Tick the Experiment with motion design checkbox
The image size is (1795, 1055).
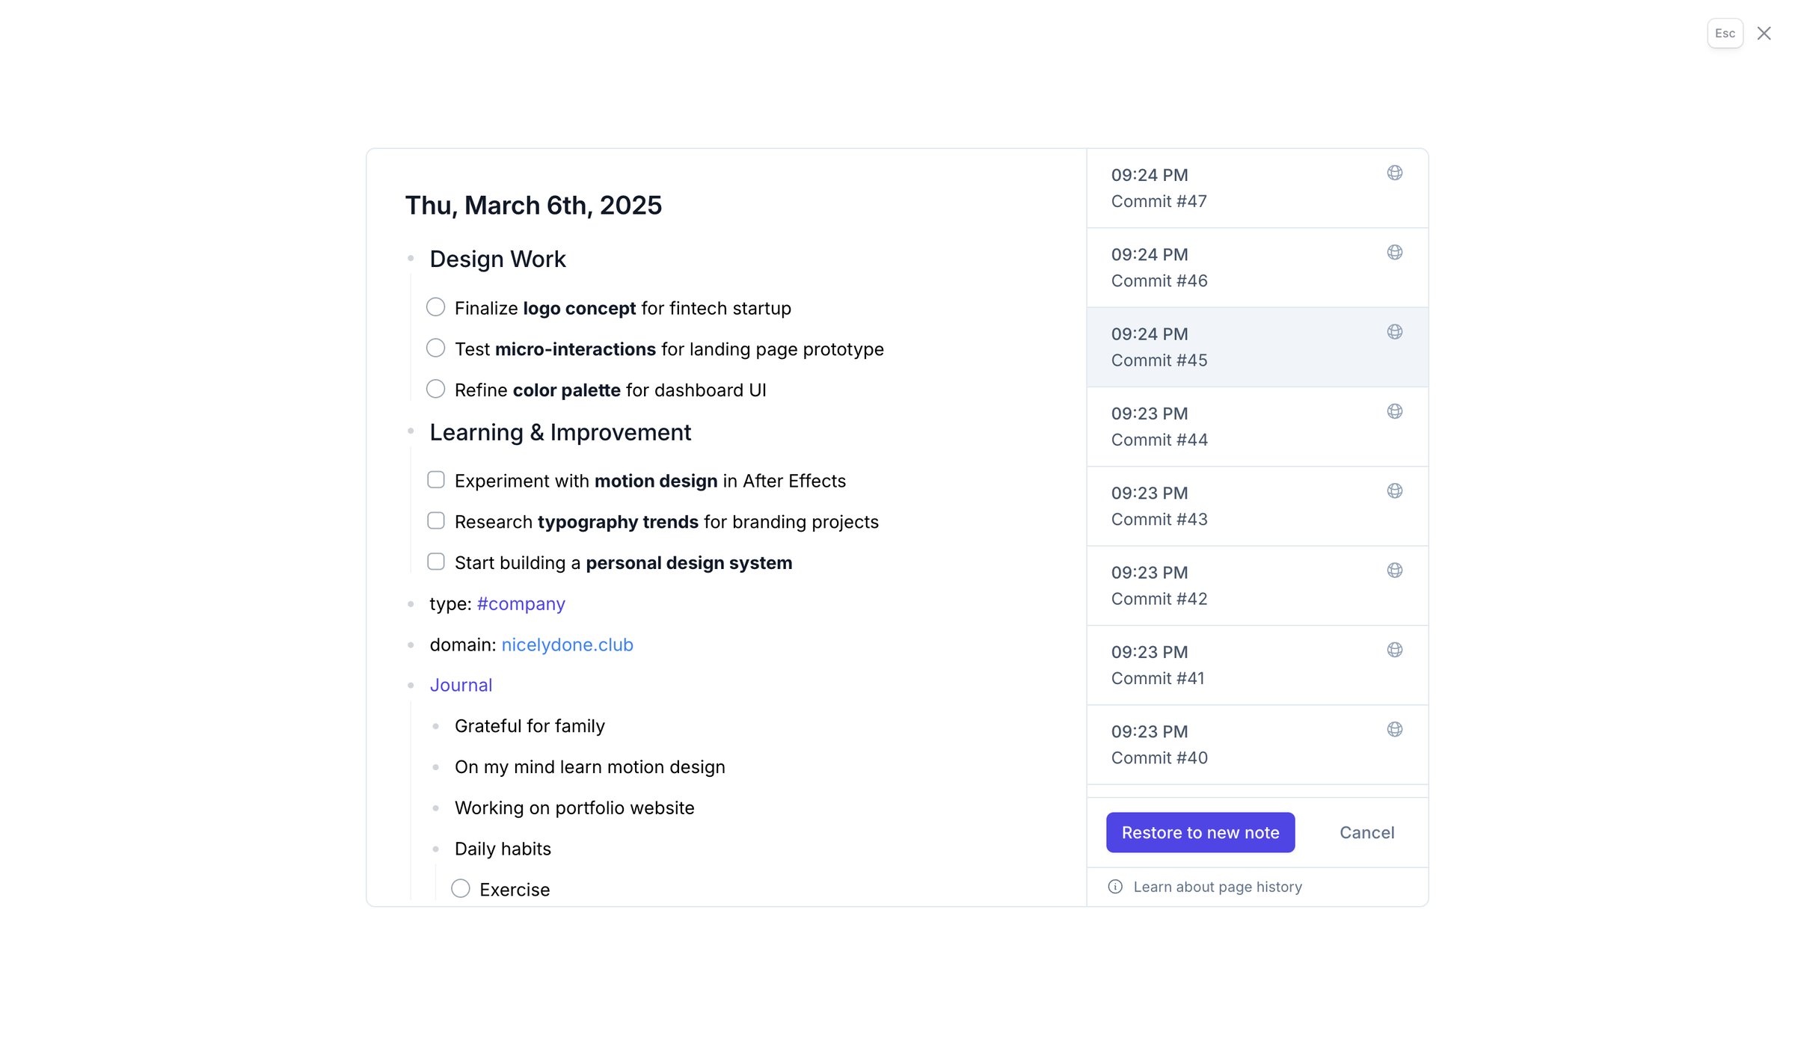pyautogui.click(x=435, y=479)
